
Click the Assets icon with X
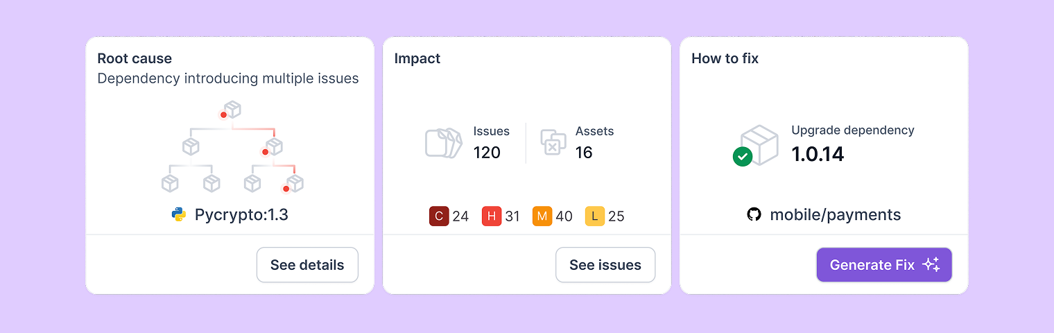pyautogui.click(x=553, y=142)
